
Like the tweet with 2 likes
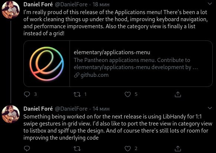coord(128,149)
